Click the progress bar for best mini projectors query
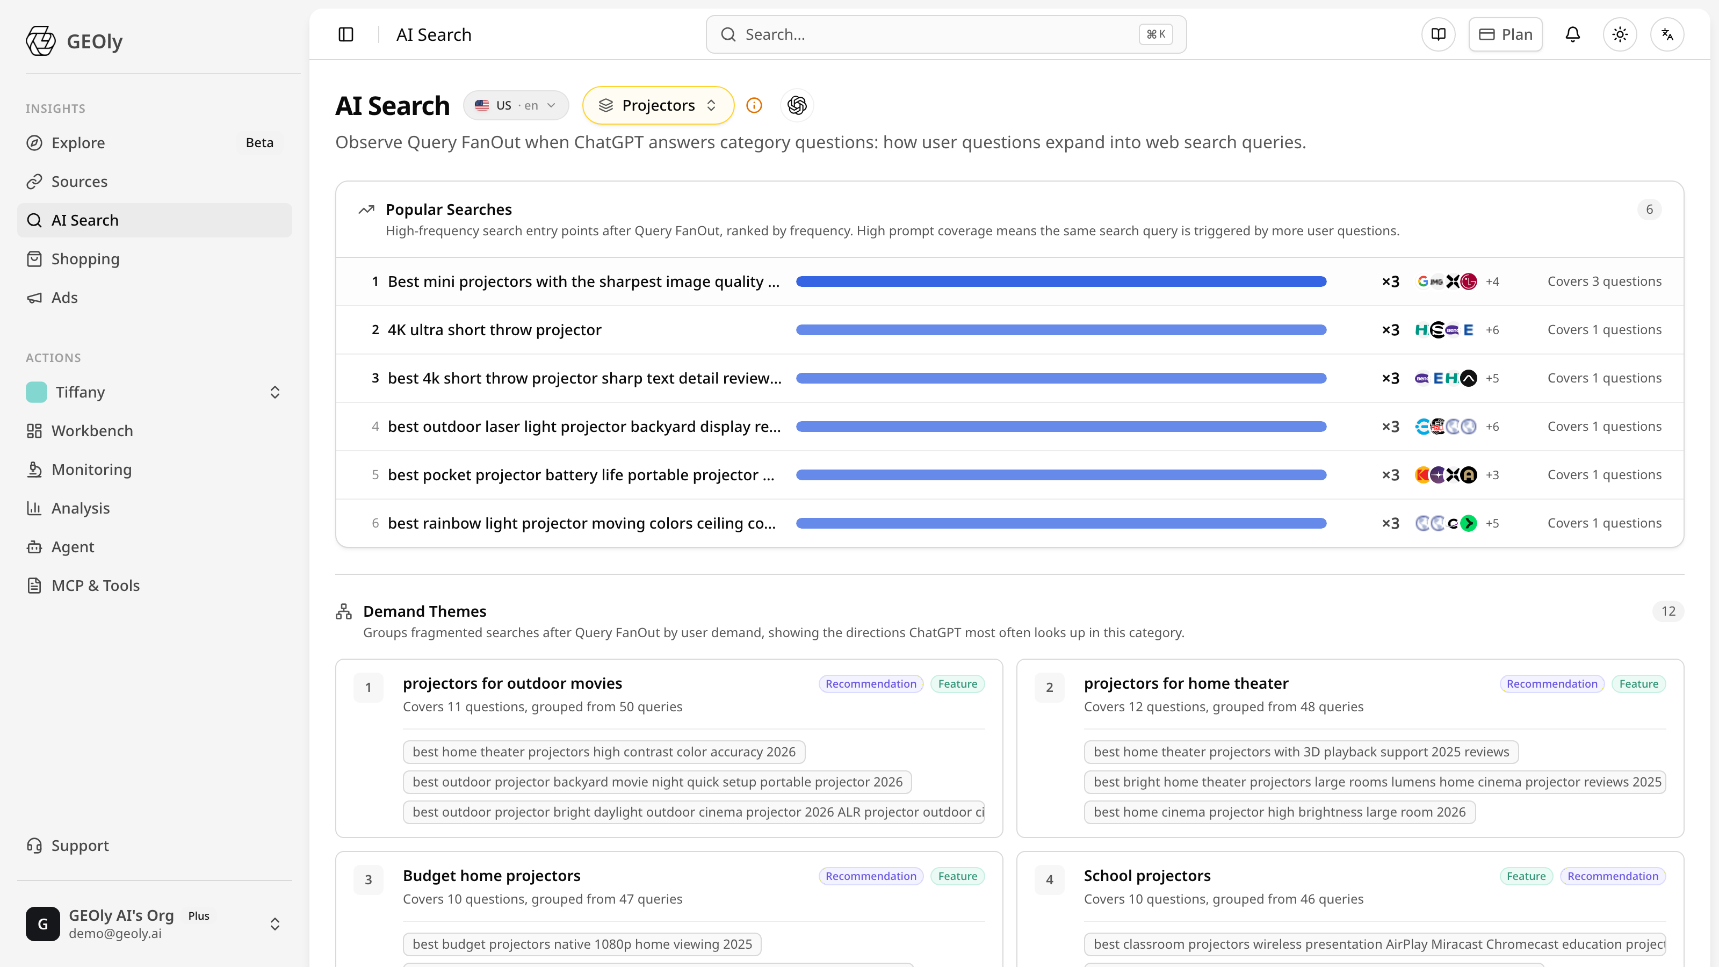 pyautogui.click(x=1061, y=282)
